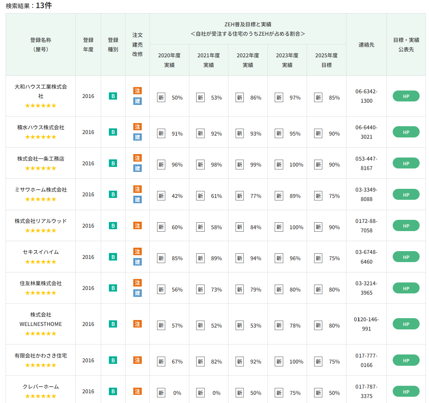The image size is (429, 403).
Task: Click かわさき住宅 2021年度 value 82%
Action: pyautogui.click(x=217, y=362)
